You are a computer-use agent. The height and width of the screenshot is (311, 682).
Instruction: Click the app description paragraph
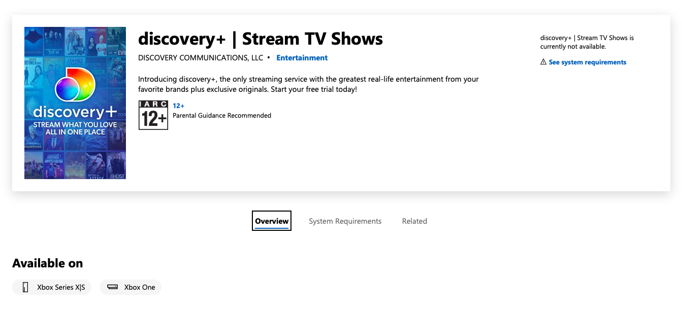(308, 84)
